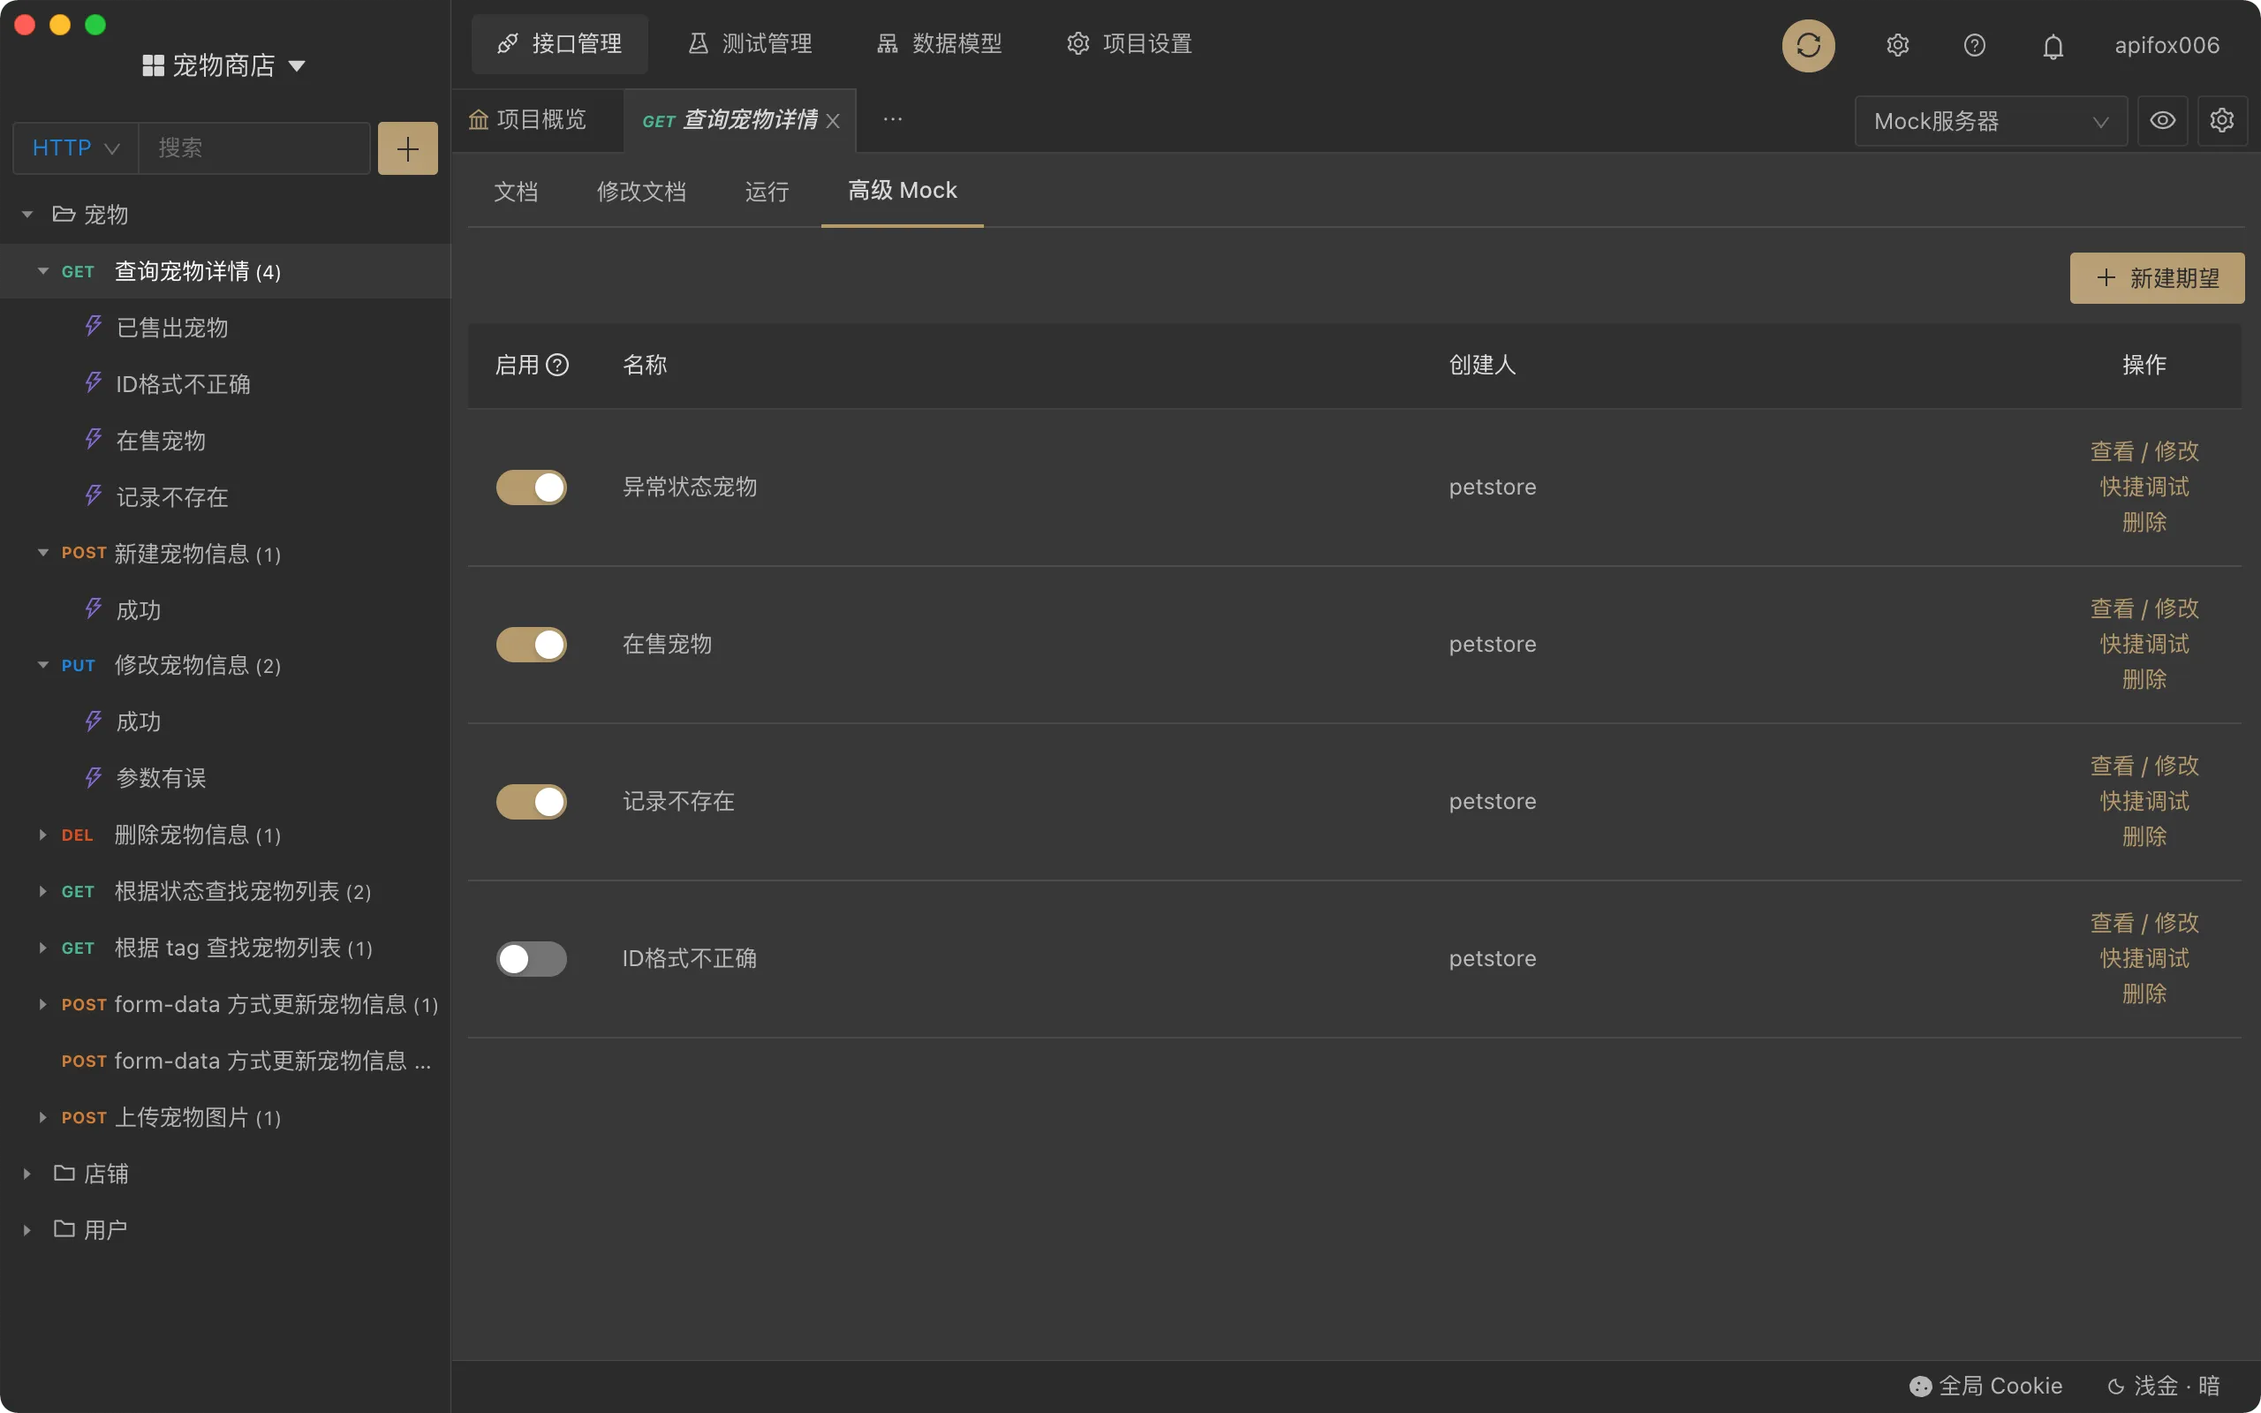This screenshot has height=1413, width=2261.
Task: Disable the 异常状态宠物 mock expectation
Action: point(531,487)
